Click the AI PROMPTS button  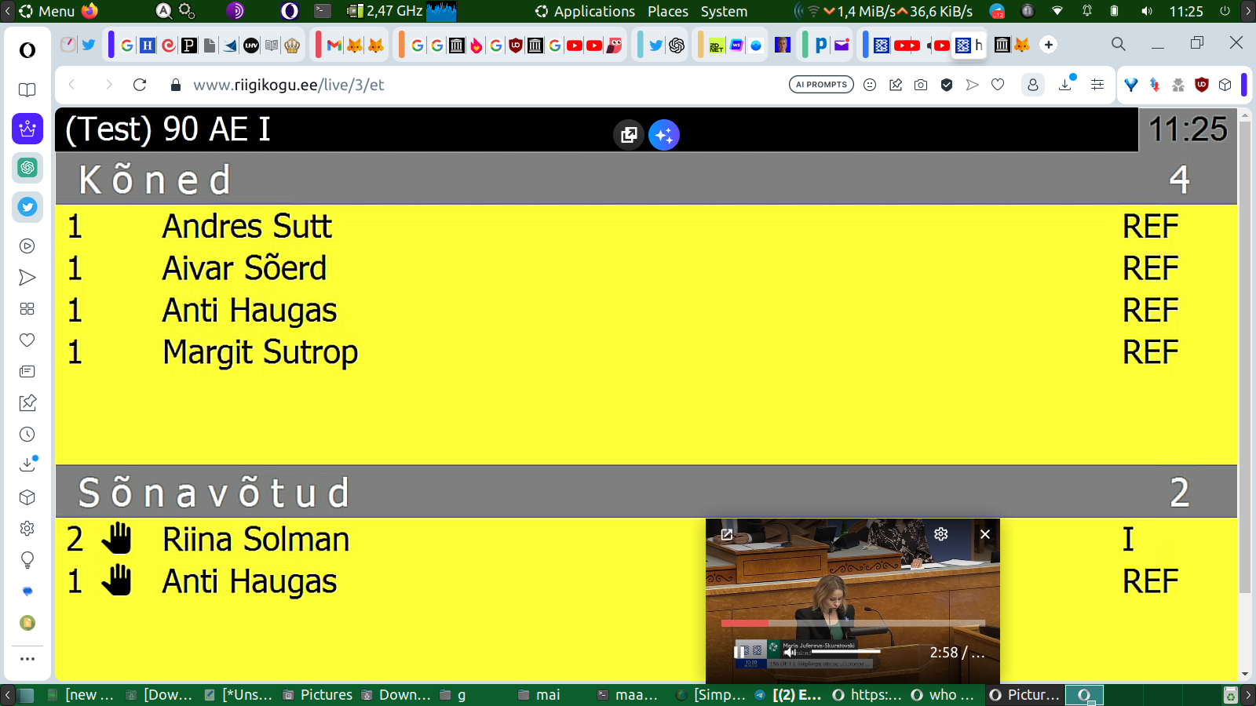[x=821, y=85]
